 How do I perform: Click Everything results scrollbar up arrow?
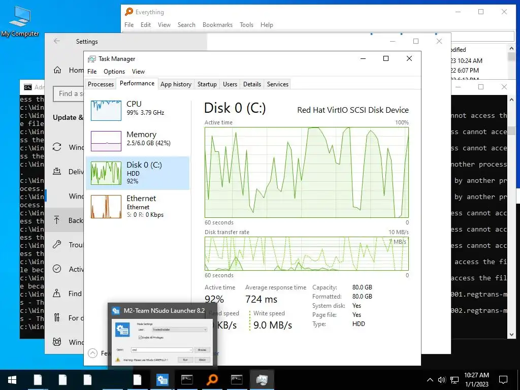tap(511, 49)
